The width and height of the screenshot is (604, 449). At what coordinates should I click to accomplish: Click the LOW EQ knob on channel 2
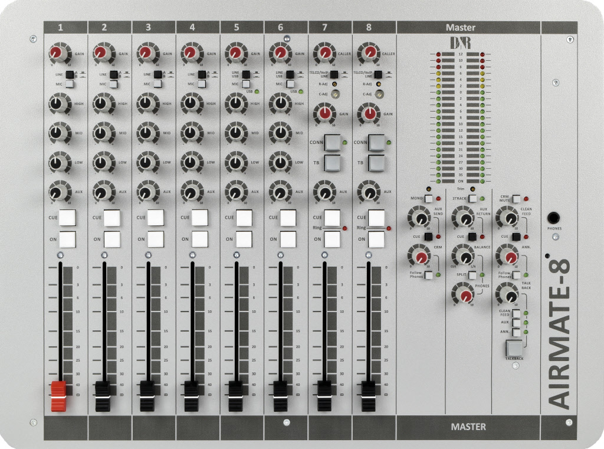101,162
